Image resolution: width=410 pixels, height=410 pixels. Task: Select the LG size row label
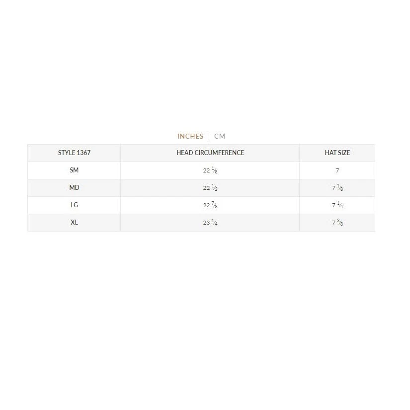point(74,205)
